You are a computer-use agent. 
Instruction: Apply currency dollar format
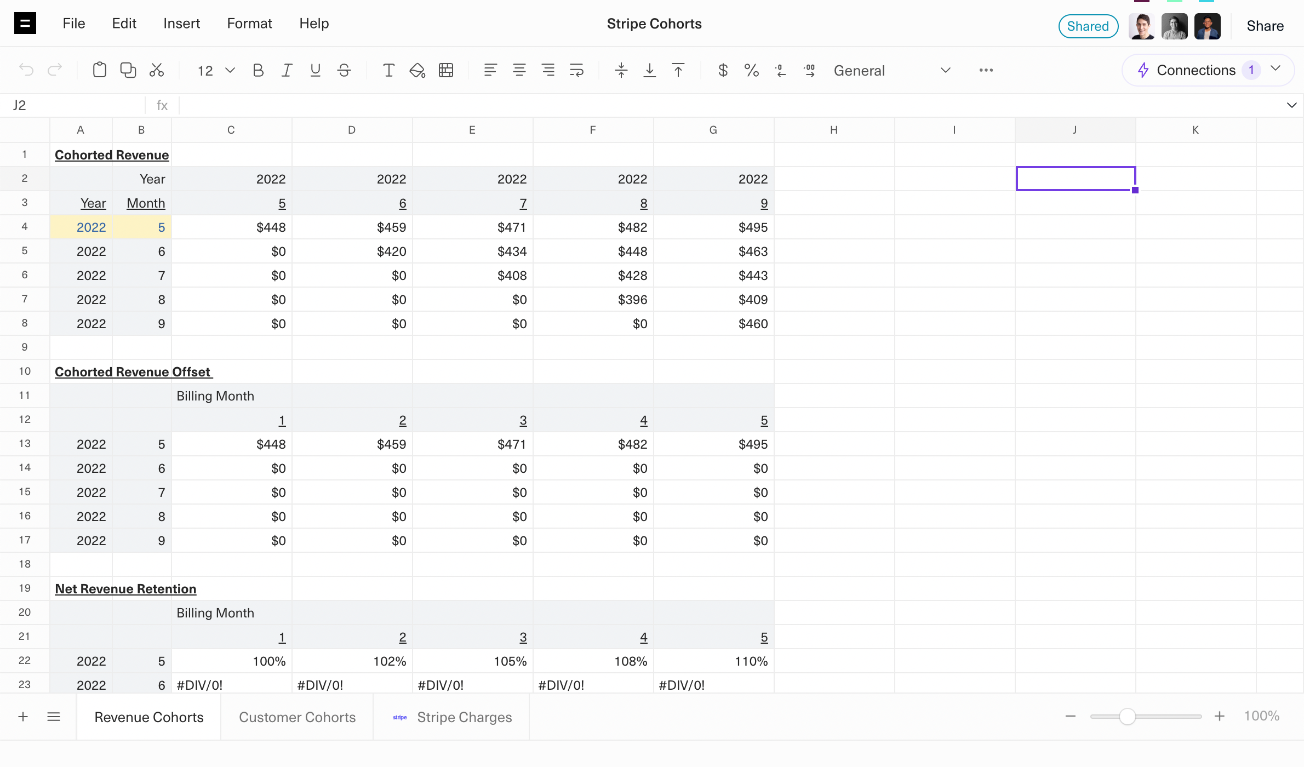723,70
